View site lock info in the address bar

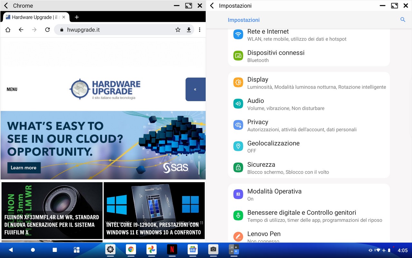(x=62, y=30)
